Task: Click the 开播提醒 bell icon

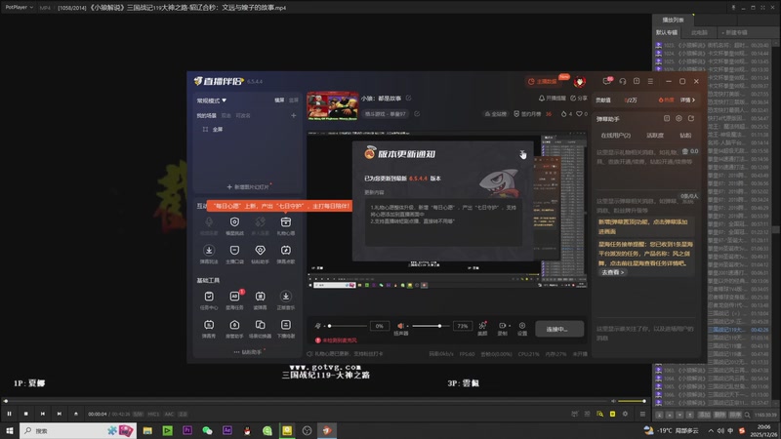Action: (542, 99)
